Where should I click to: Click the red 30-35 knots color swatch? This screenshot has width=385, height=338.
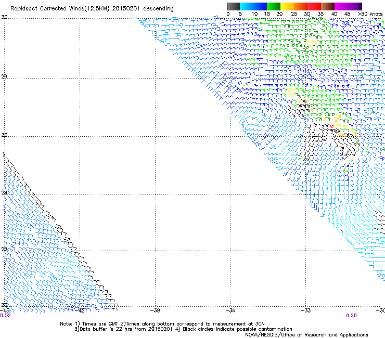314,6
